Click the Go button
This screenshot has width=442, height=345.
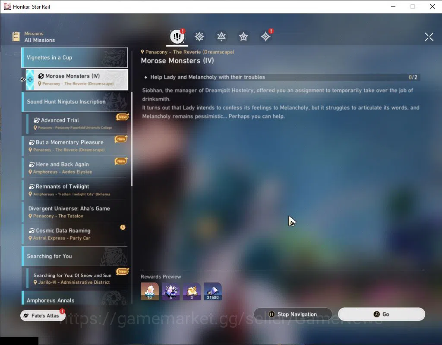(382, 314)
